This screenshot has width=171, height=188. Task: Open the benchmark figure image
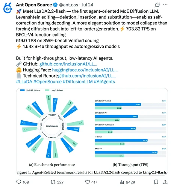(92, 132)
